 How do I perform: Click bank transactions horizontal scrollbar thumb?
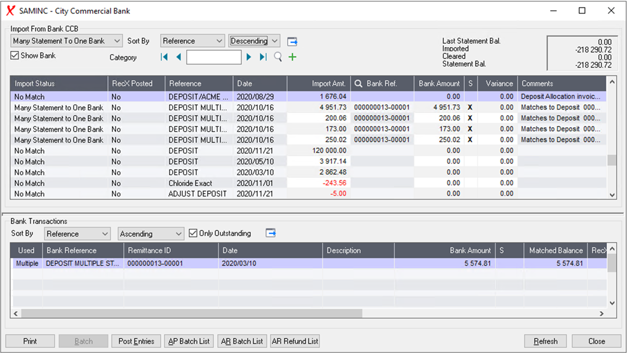[x=192, y=313]
